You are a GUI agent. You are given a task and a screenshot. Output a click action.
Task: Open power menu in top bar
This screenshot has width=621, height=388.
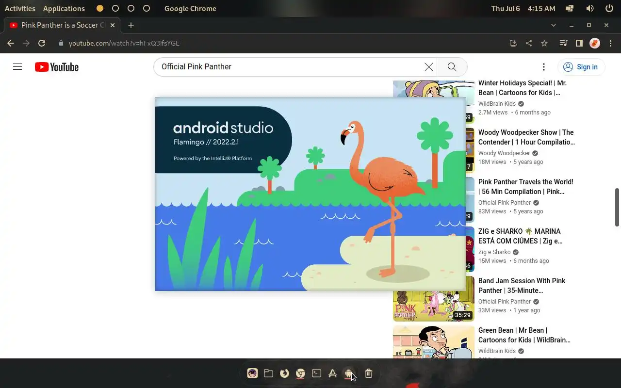[609, 8]
